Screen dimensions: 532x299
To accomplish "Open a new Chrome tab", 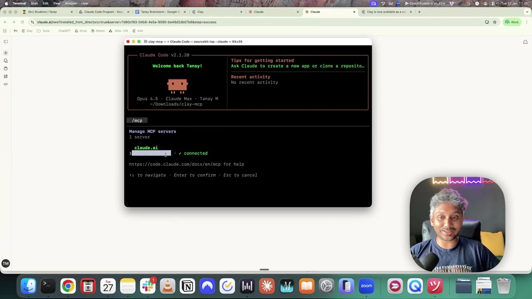I will pyautogui.click(x=419, y=12).
